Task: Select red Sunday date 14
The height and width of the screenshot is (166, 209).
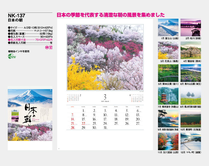Action: pyautogui.click(x=73, y=119)
